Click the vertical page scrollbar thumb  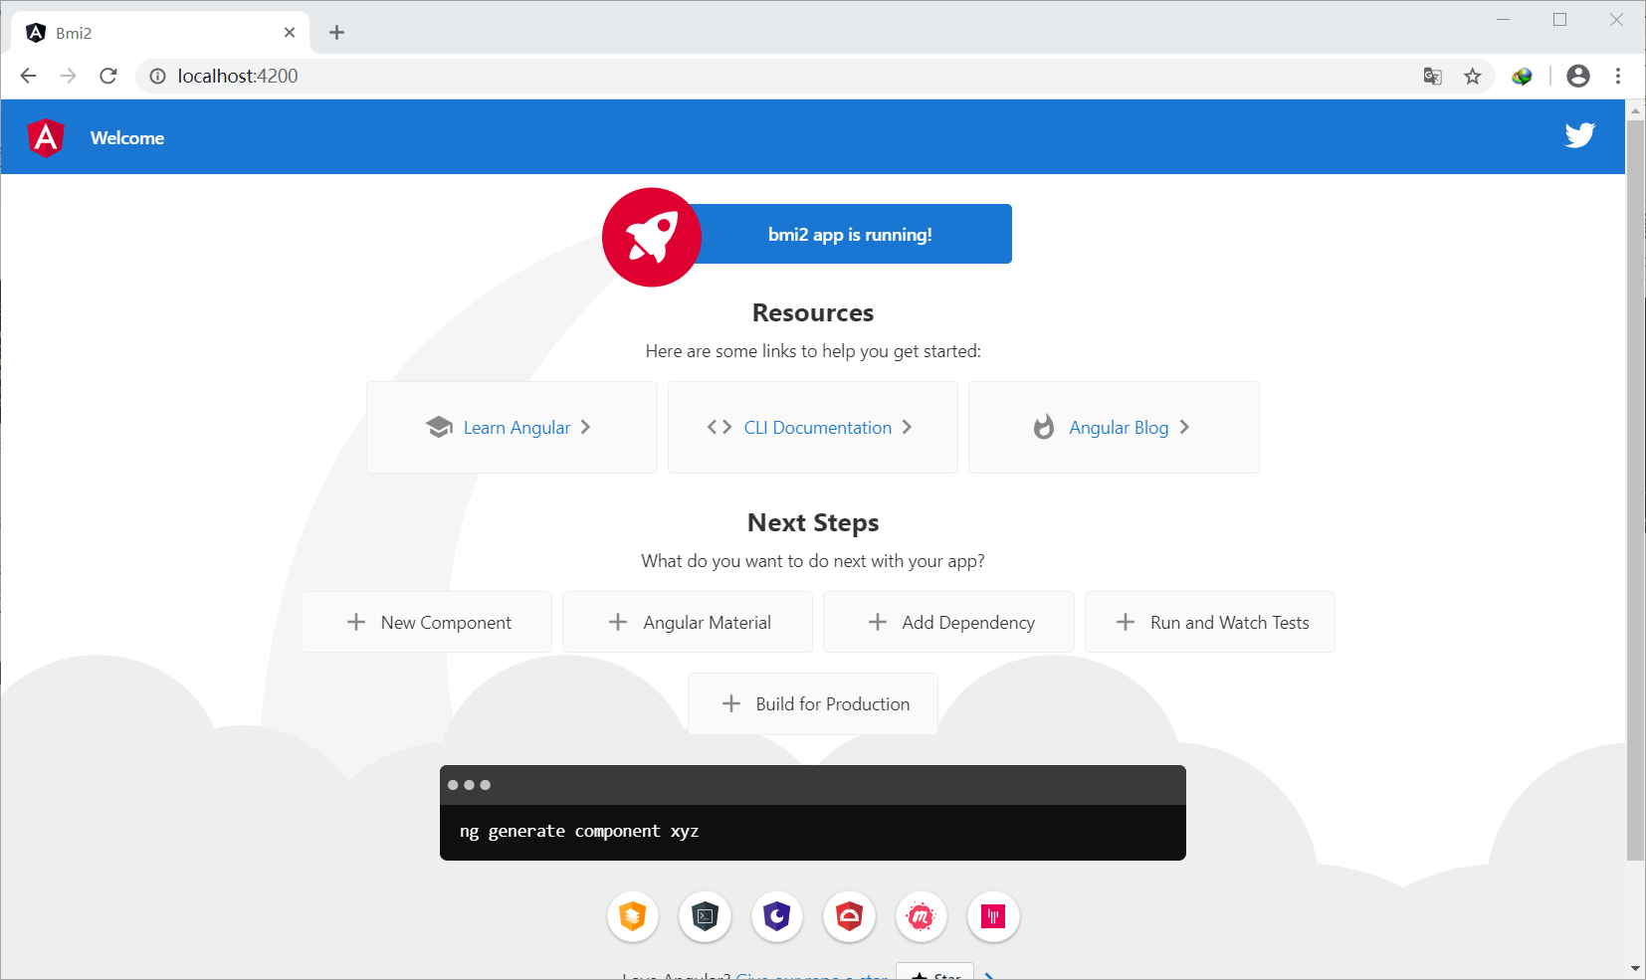pyautogui.click(x=1635, y=490)
